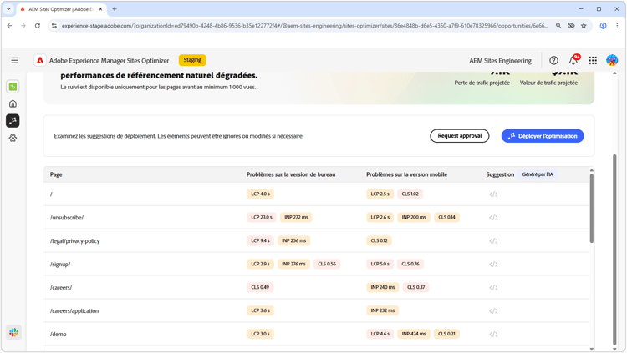Image resolution: width=627 pixels, height=353 pixels.
Task: Click CLS 0.56 badge for /signup/
Action: click(327, 264)
